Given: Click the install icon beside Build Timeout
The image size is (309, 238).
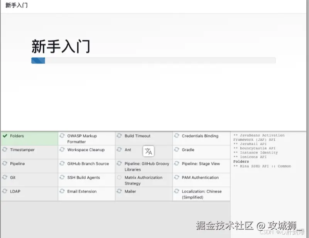Looking at the screenshot, I should coord(120,136).
